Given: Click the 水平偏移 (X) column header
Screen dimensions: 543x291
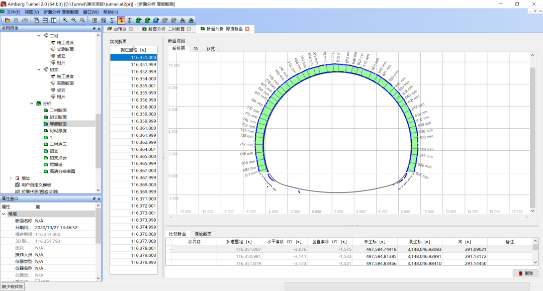Looking at the screenshot, I should [284, 242].
